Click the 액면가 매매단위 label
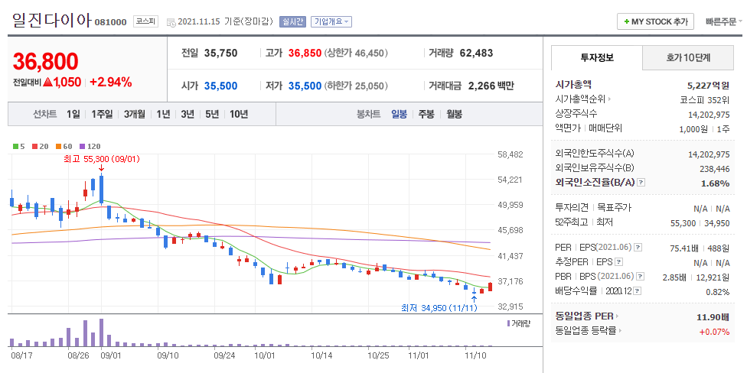Image resolution: width=747 pixels, height=373 pixels. (589, 128)
